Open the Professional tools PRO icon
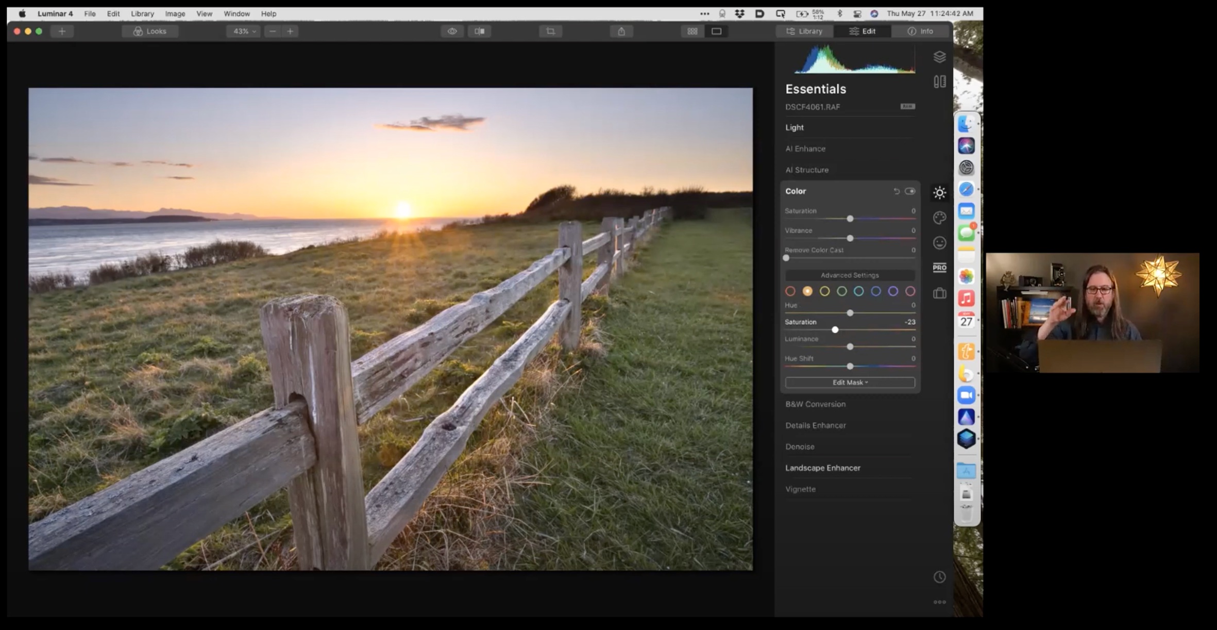 tap(939, 268)
